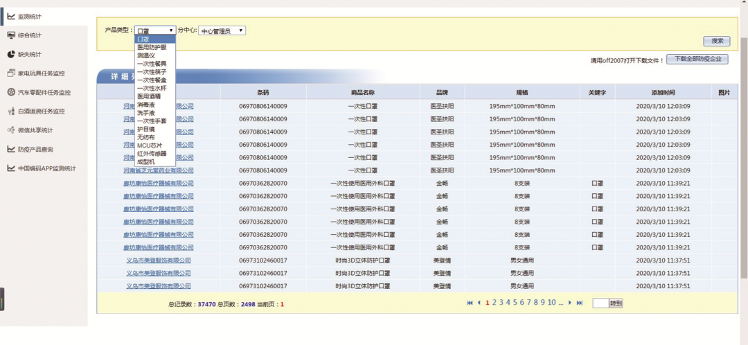Click the 条码 column header
This screenshot has height=345, width=748.
pos(263,93)
